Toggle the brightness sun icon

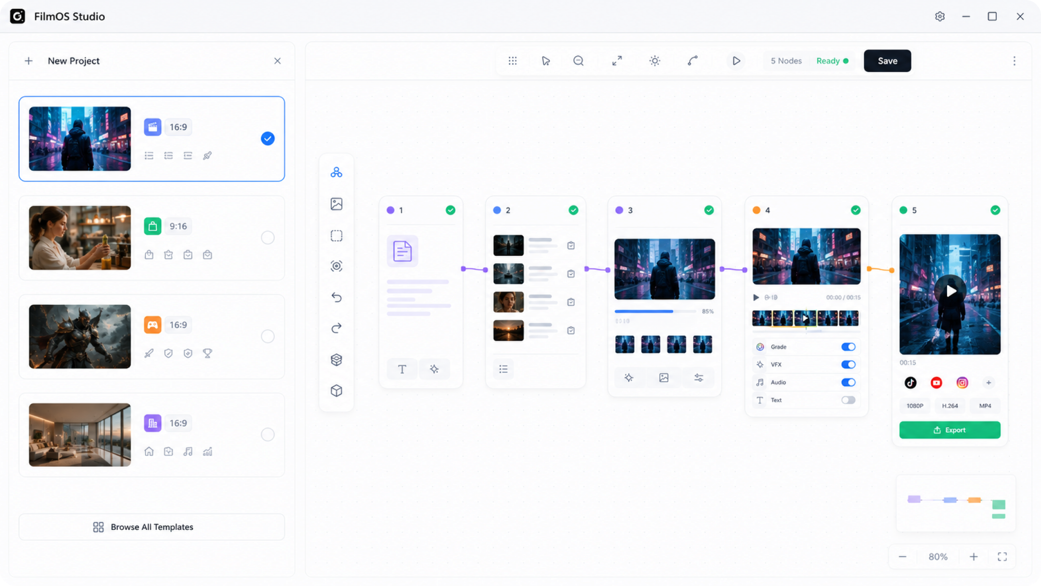click(x=655, y=61)
